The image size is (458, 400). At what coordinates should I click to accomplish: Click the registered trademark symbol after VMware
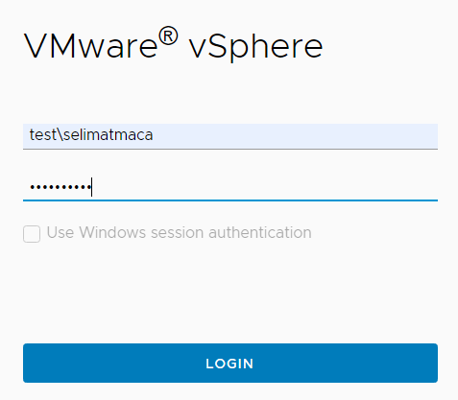[168, 36]
